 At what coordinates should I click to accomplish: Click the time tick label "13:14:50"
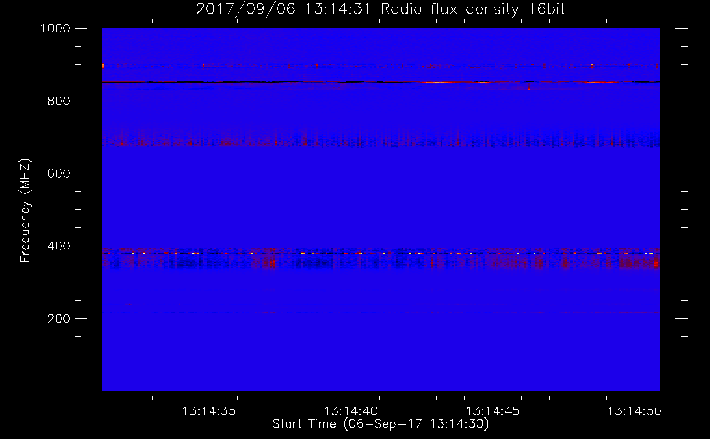click(634, 411)
